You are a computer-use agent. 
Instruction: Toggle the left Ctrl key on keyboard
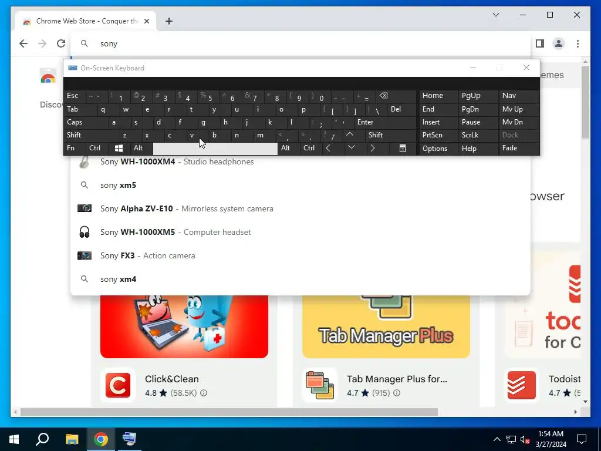[x=97, y=148]
